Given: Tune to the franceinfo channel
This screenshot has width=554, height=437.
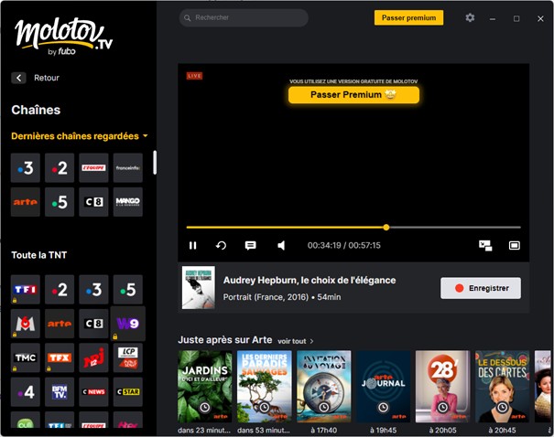Looking at the screenshot, I should click(127, 168).
